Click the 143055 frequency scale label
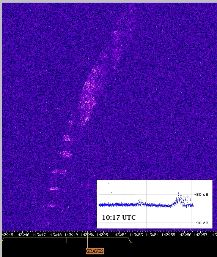 (x=168, y=235)
